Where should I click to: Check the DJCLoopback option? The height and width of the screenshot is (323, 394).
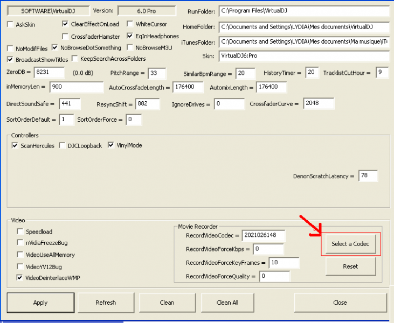tap(63, 145)
